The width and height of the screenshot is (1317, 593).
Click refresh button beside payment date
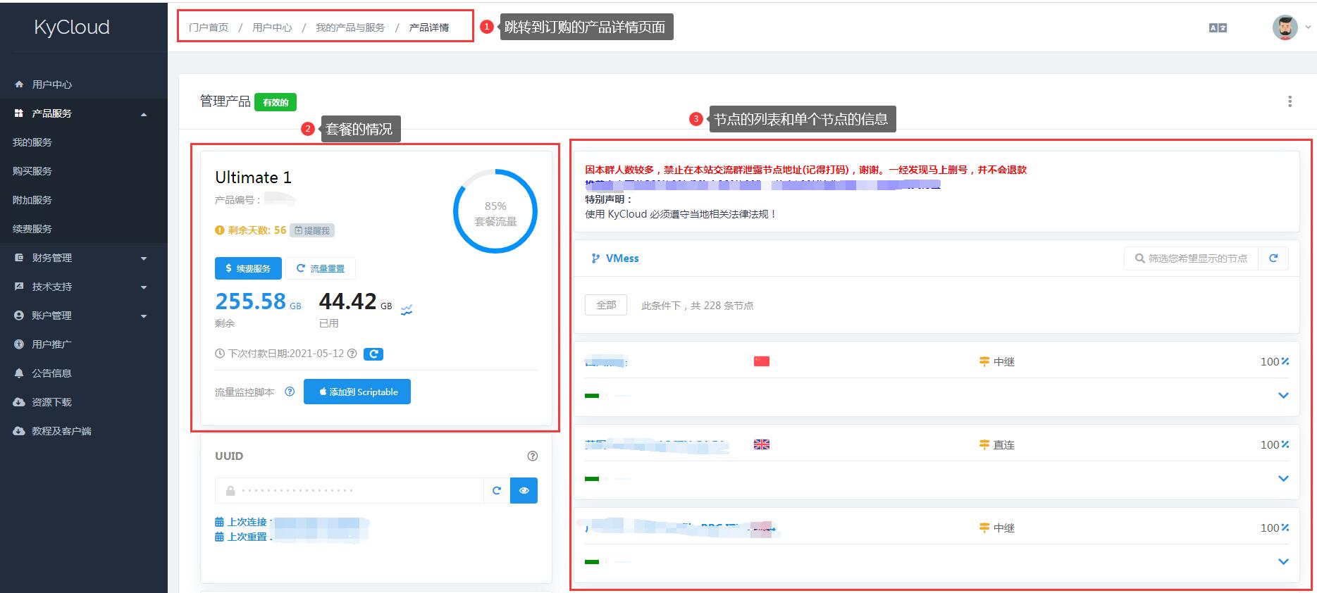373,354
